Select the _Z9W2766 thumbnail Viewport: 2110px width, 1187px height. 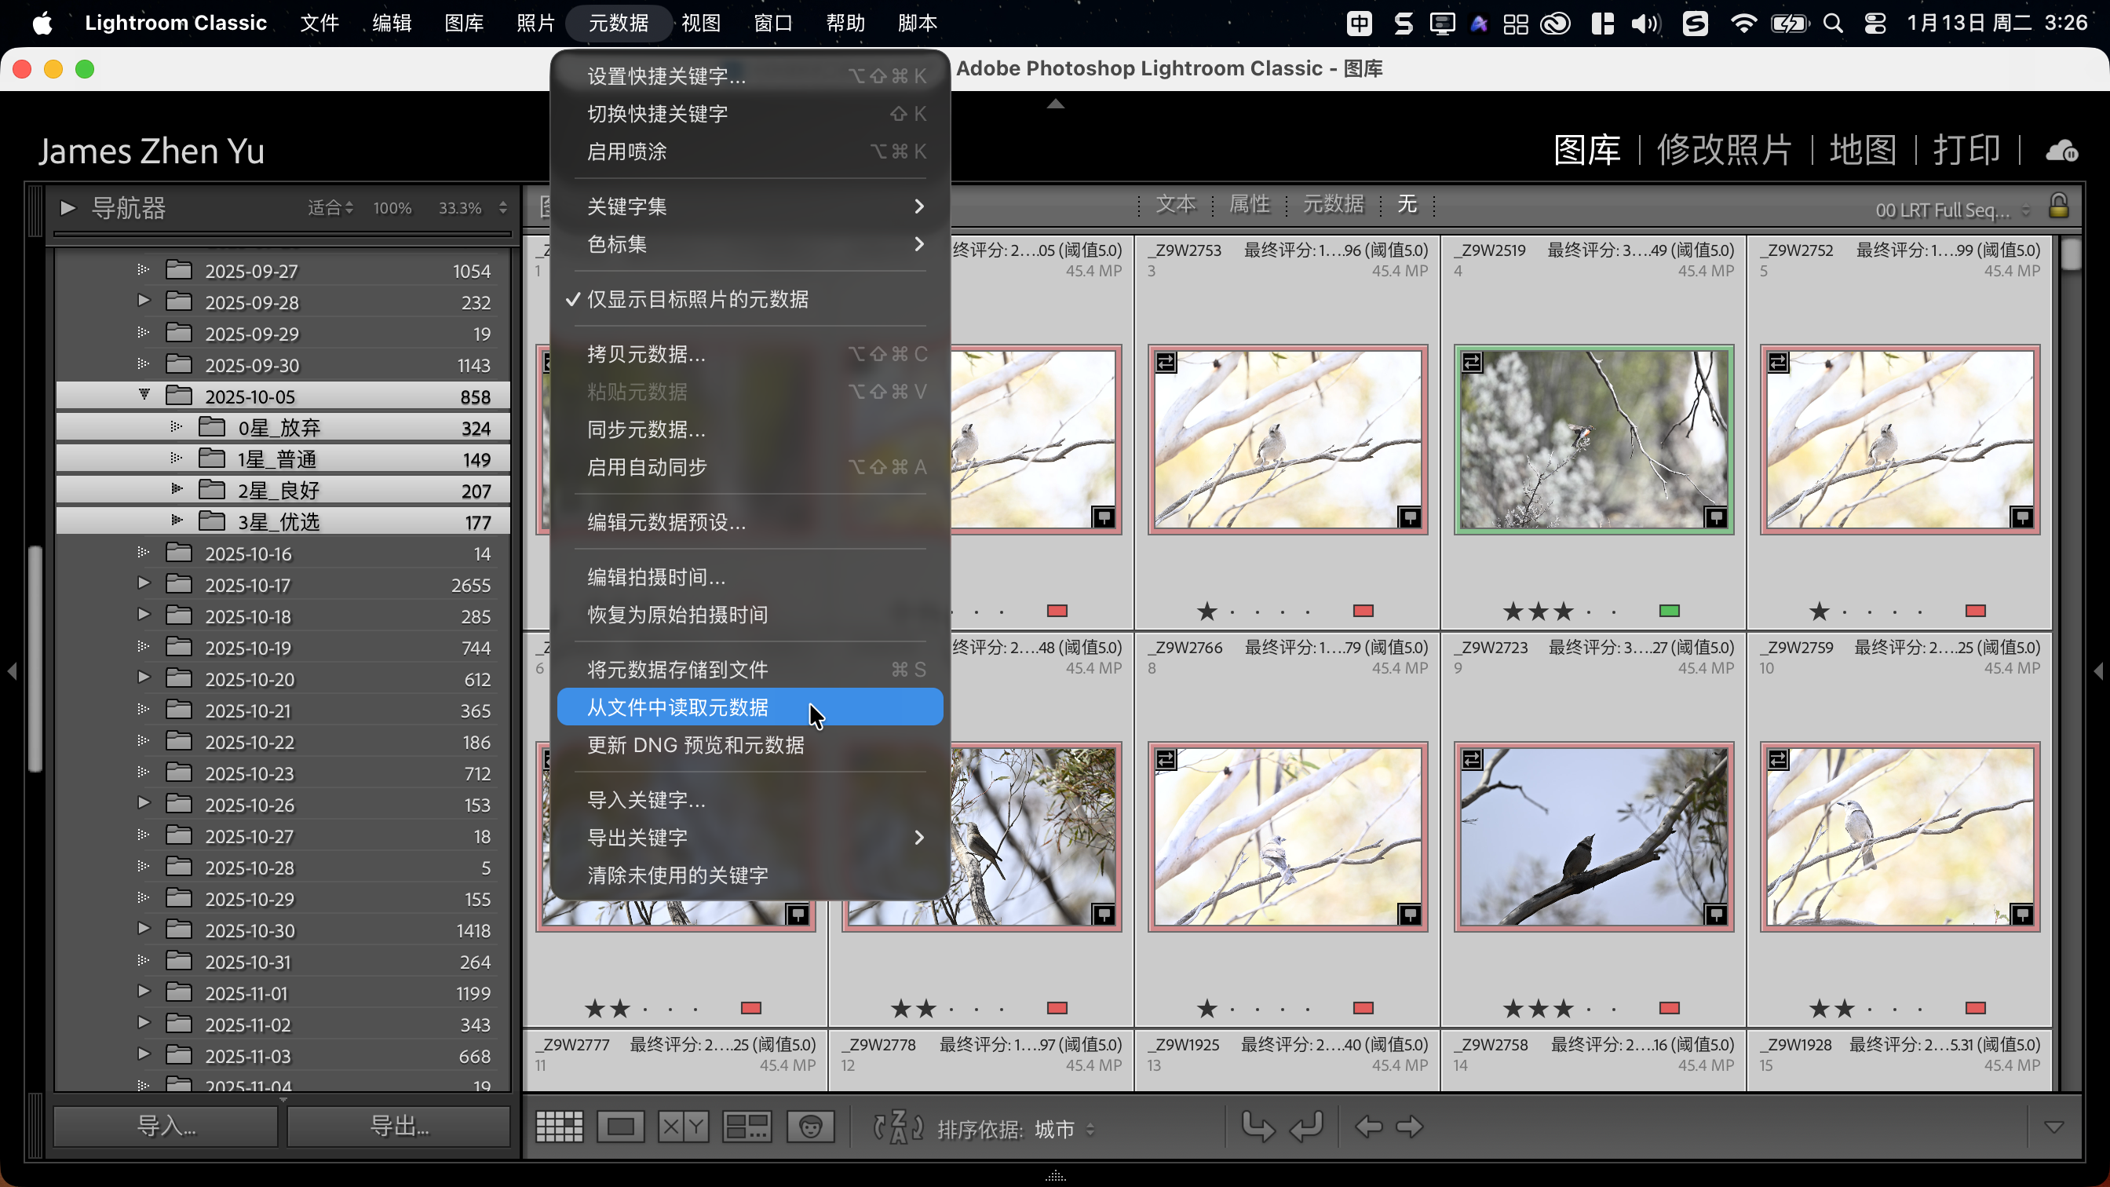1287,837
